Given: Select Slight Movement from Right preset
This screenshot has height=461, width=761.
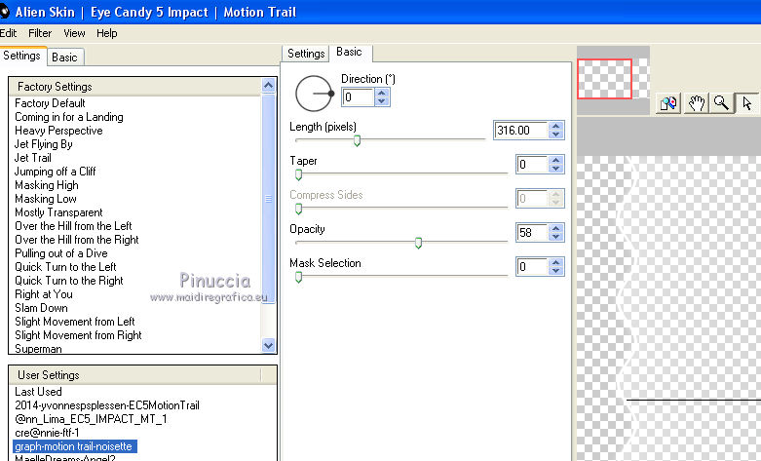Looking at the screenshot, I should point(78,335).
